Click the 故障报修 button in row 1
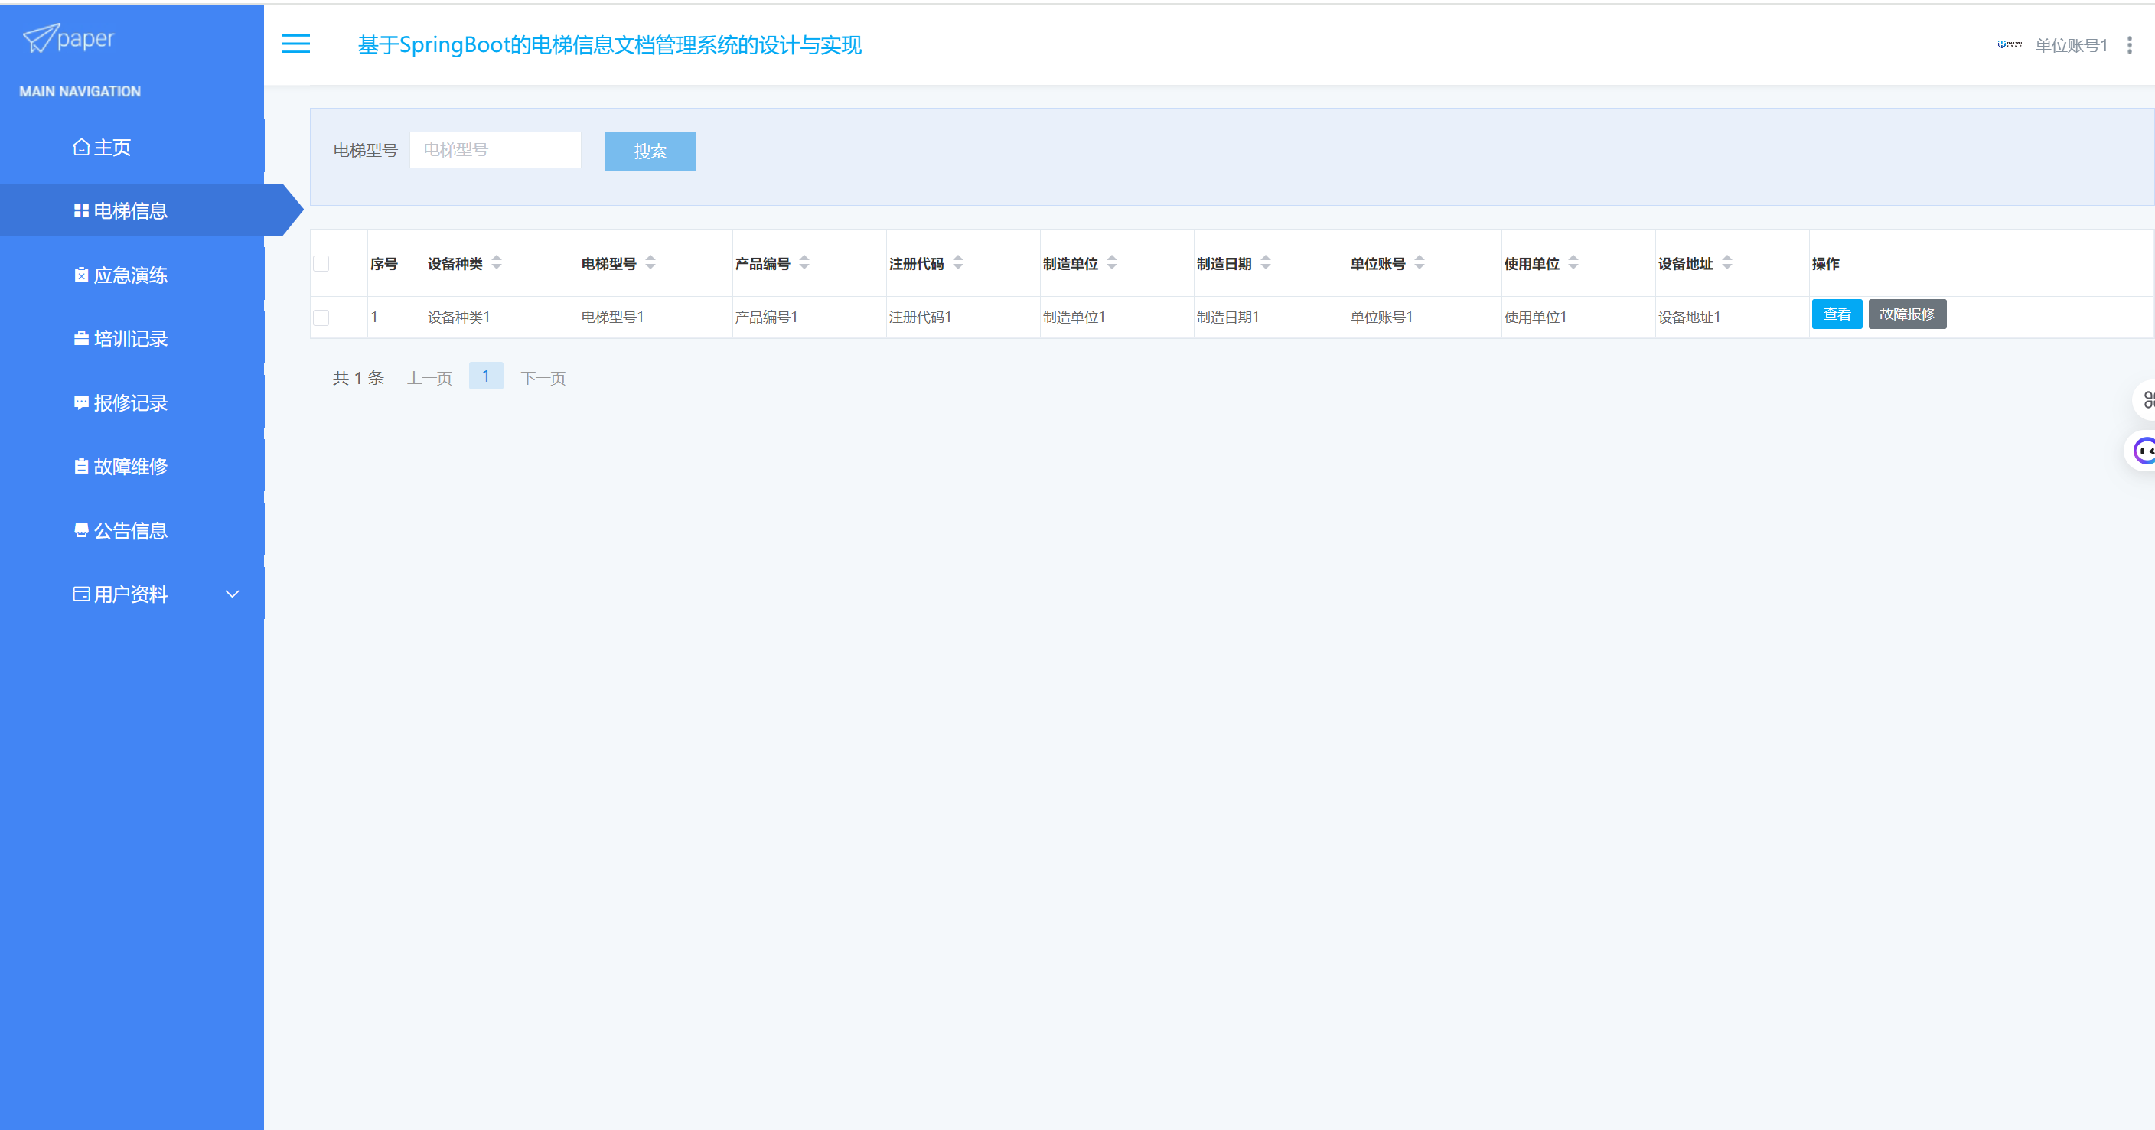The height and width of the screenshot is (1130, 2155). [1907, 314]
